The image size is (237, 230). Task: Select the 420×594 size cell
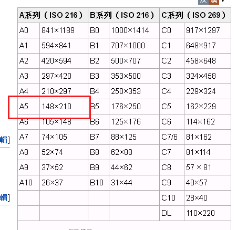64,61
